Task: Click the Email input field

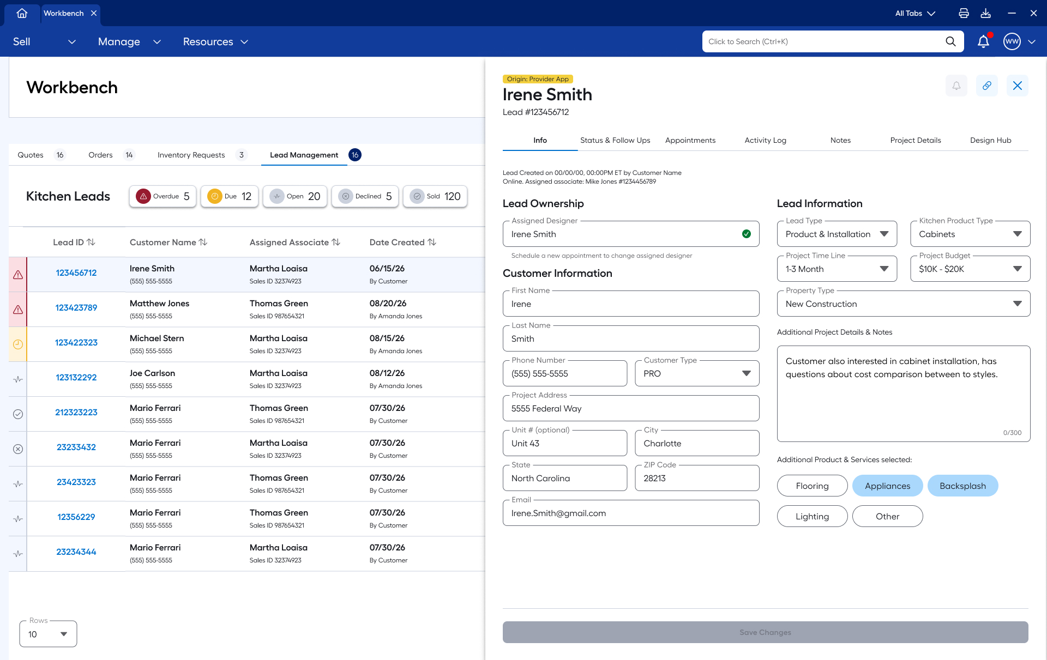Action: (x=631, y=513)
